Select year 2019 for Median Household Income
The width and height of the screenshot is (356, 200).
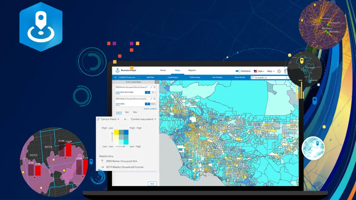[117, 104]
